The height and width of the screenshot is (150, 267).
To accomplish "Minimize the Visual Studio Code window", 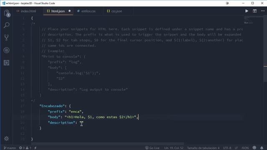I will tap(243, 3).
